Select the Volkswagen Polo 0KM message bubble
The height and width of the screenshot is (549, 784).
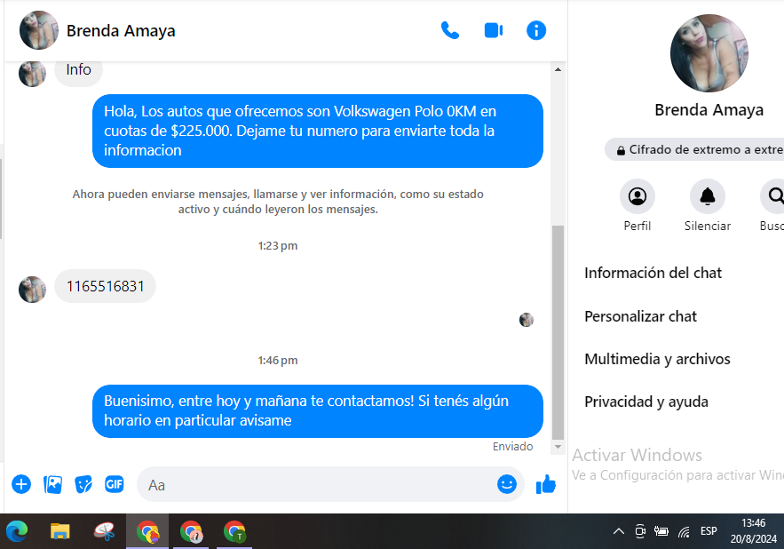(318, 131)
